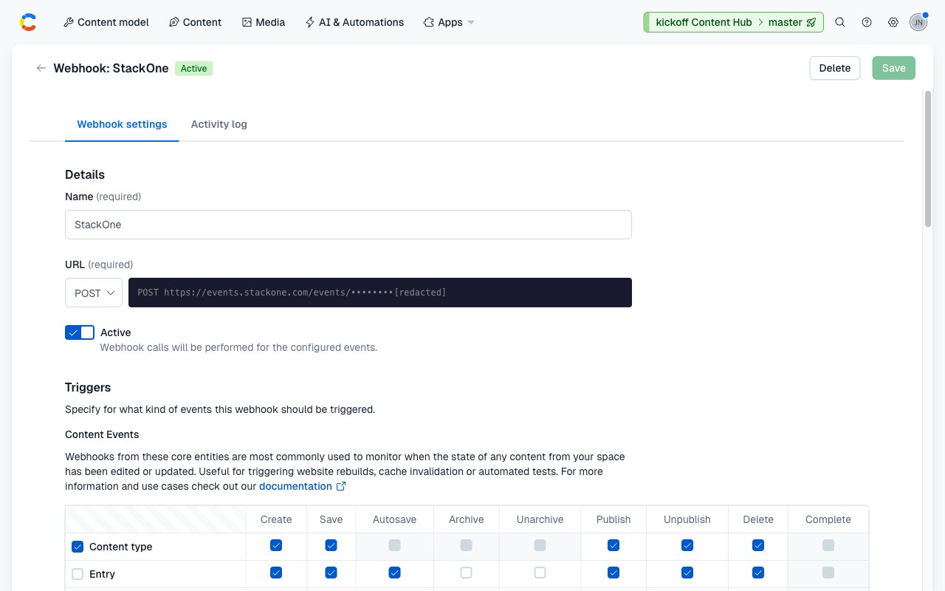Click the Complete column header
The image size is (945, 591).
(x=828, y=519)
